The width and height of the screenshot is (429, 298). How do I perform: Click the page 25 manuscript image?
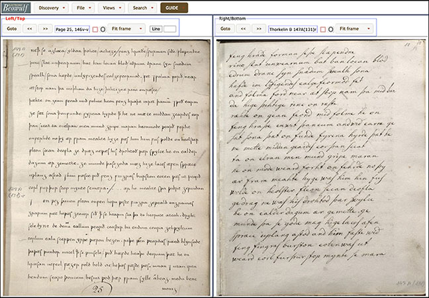[x=107, y=168]
